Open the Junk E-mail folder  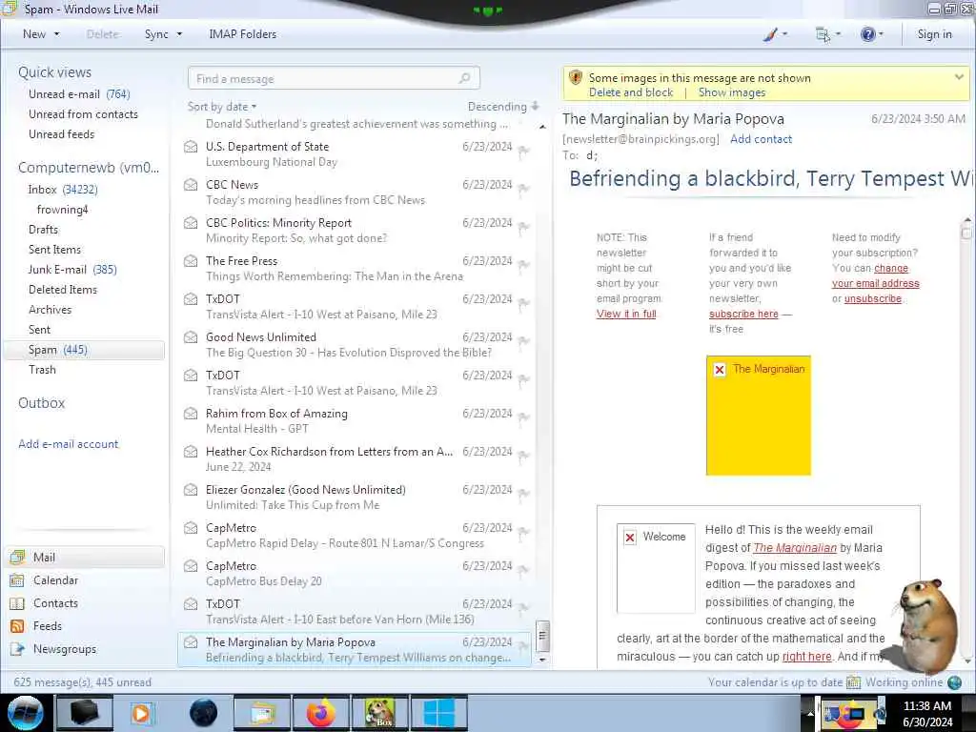coord(72,270)
